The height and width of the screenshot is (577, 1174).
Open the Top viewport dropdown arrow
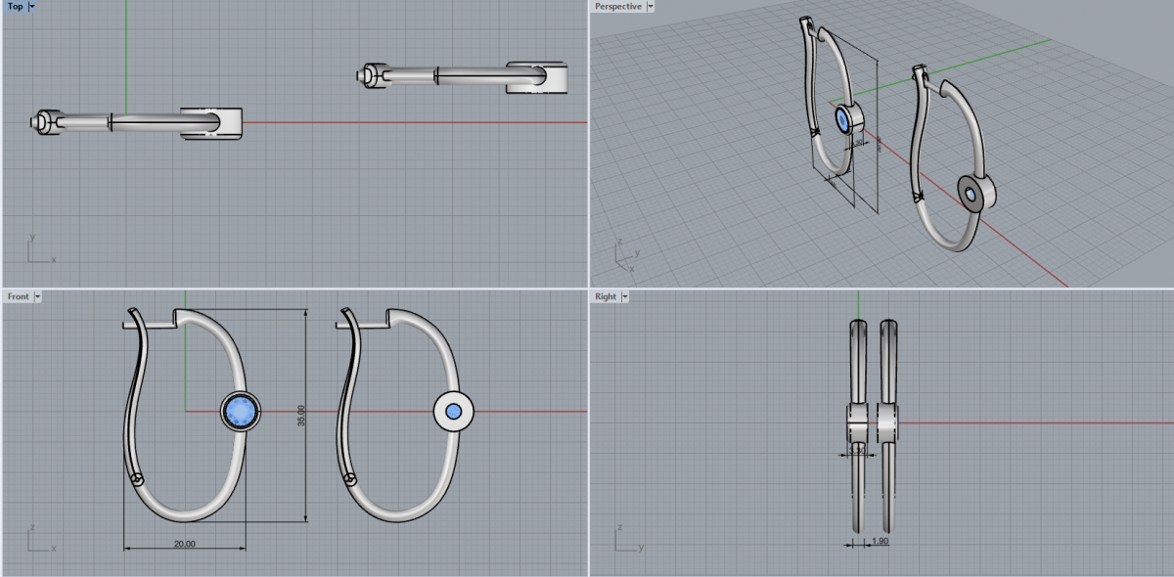click(x=32, y=6)
